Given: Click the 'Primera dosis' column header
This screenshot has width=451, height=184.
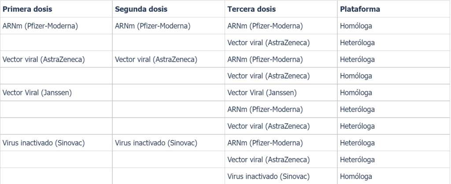Looking at the screenshot, I should point(27,9).
